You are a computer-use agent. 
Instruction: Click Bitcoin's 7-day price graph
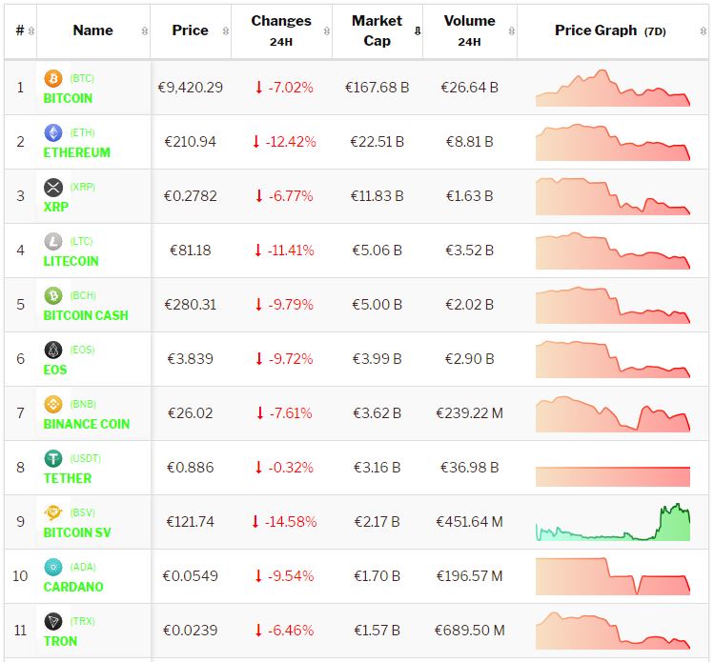pyautogui.click(x=612, y=88)
